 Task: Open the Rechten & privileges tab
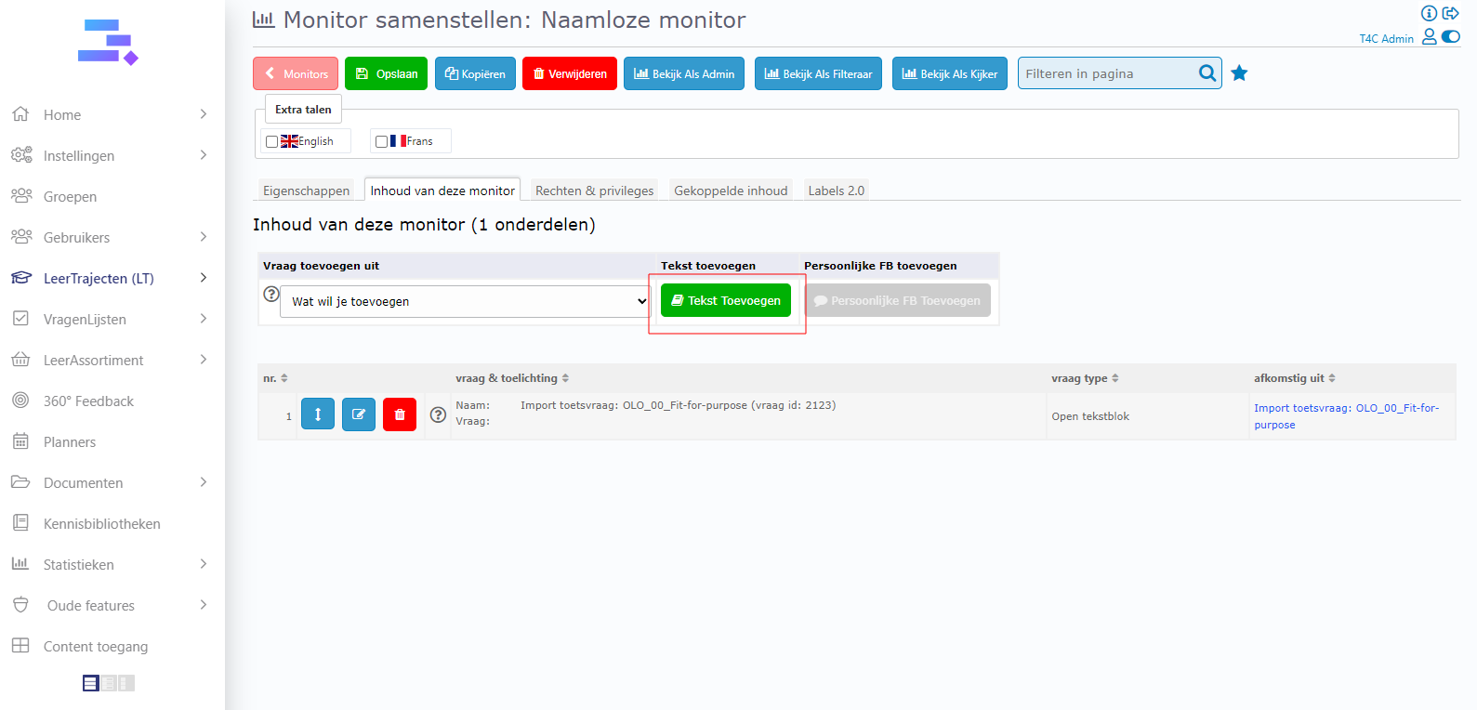click(x=594, y=191)
